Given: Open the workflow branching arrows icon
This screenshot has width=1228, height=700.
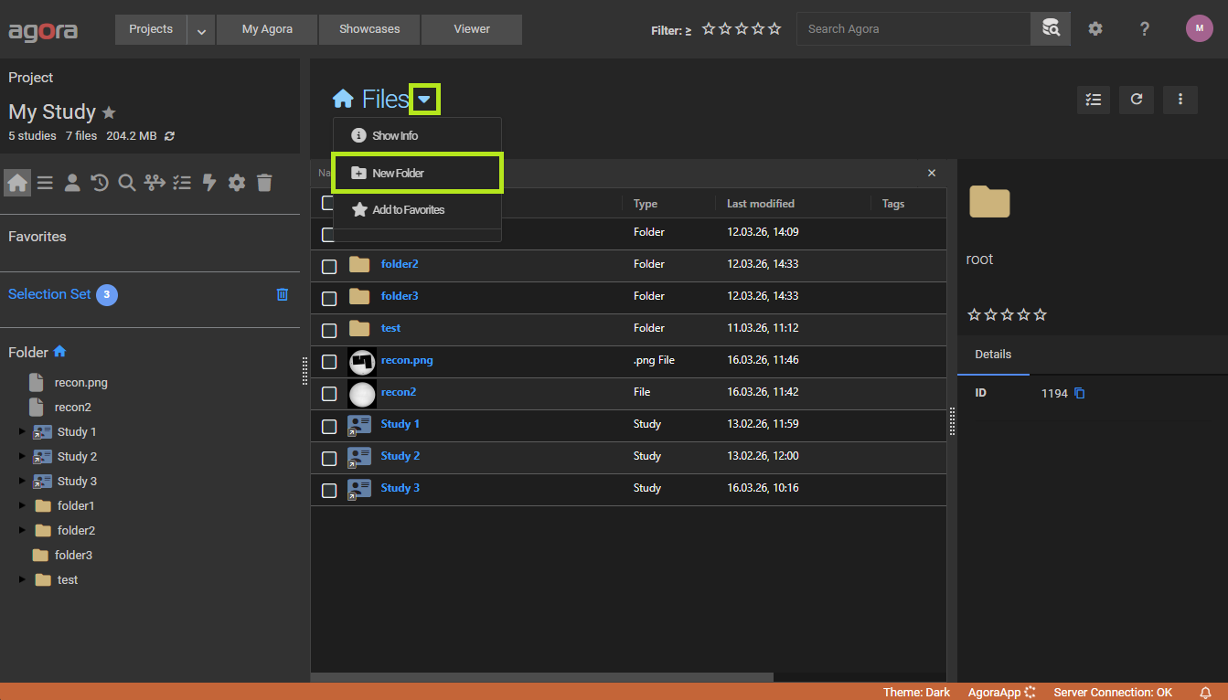Looking at the screenshot, I should [155, 183].
